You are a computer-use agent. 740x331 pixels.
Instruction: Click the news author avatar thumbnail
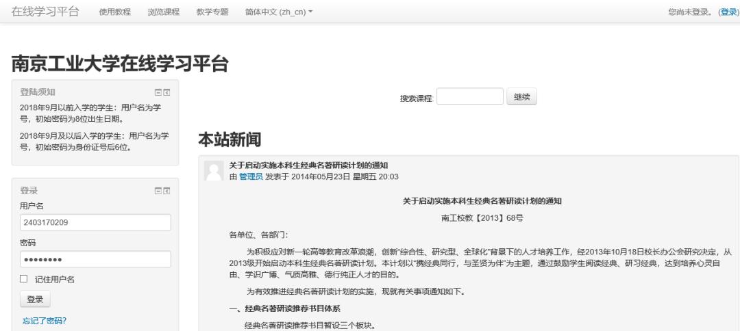(x=213, y=171)
